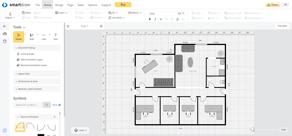Expand the Adjust Wall section
292x136 pixels.
tap(37, 74)
